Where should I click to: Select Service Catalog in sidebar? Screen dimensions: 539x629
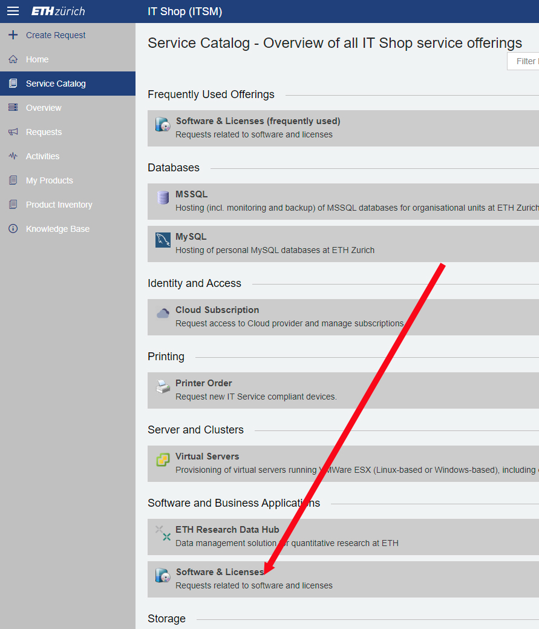tap(68, 84)
